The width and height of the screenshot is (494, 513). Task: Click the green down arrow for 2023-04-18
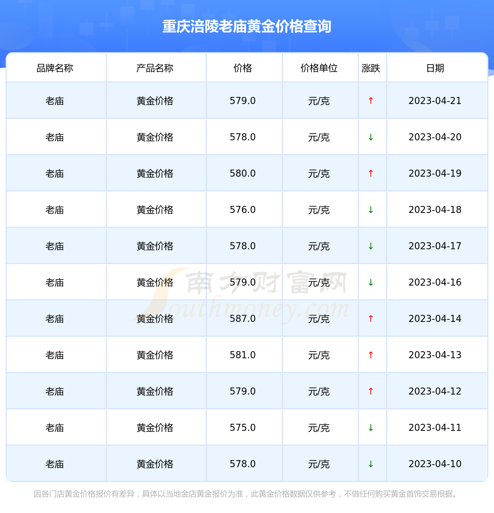pos(371,210)
